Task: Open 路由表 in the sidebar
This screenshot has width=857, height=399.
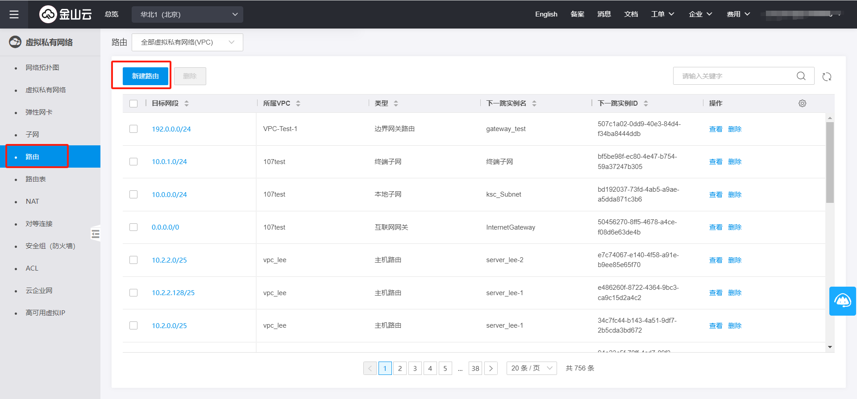Action: 36,179
